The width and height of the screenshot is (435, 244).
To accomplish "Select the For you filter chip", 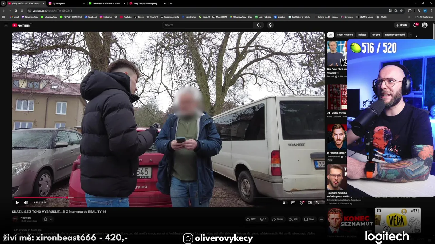I will pyautogui.click(x=376, y=35).
